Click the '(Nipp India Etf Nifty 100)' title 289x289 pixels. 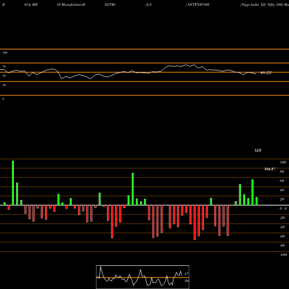[262, 5]
